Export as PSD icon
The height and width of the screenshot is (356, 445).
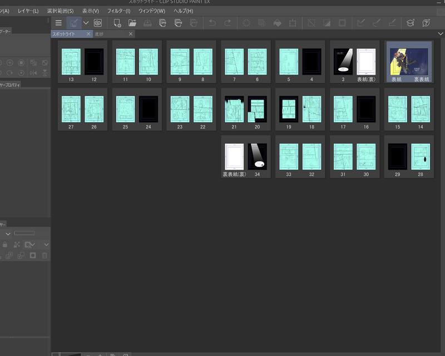point(194,23)
